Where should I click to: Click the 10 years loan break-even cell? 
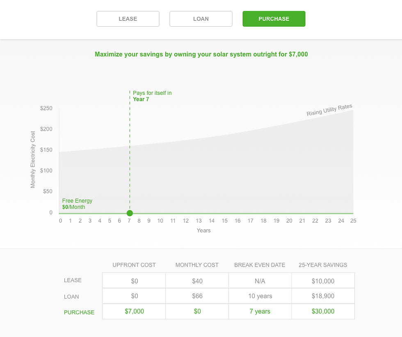(x=260, y=296)
